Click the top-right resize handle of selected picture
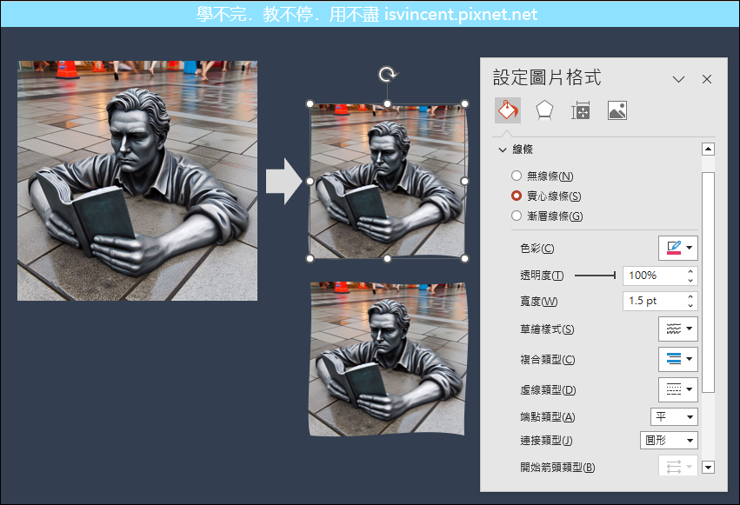Image resolution: width=740 pixels, height=505 pixels. pyautogui.click(x=465, y=103)
